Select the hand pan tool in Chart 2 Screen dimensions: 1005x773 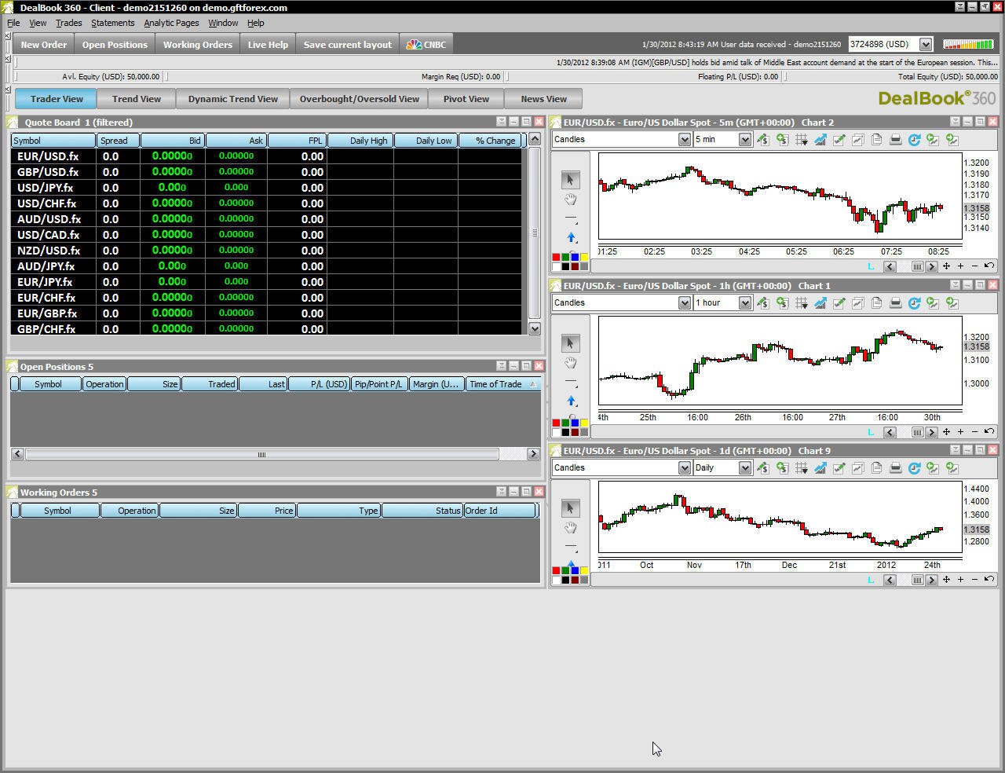(571, 200)
